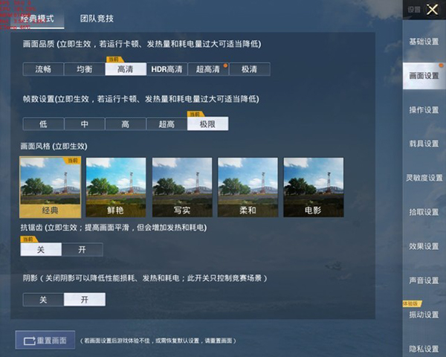Set frame rate to 低
This screenshot has width=446, height=357.
(x=43, y=124)
